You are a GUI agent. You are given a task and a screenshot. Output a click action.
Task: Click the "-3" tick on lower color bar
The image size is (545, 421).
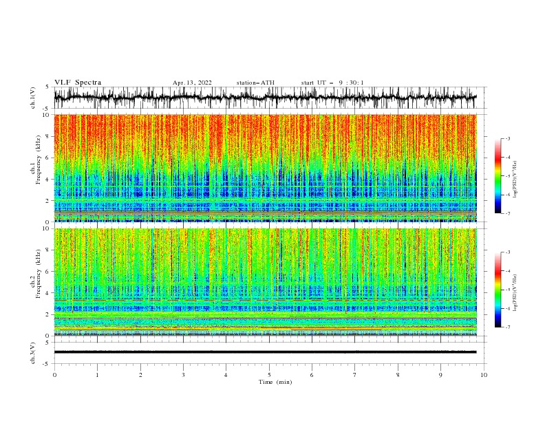tap(508, 252)
